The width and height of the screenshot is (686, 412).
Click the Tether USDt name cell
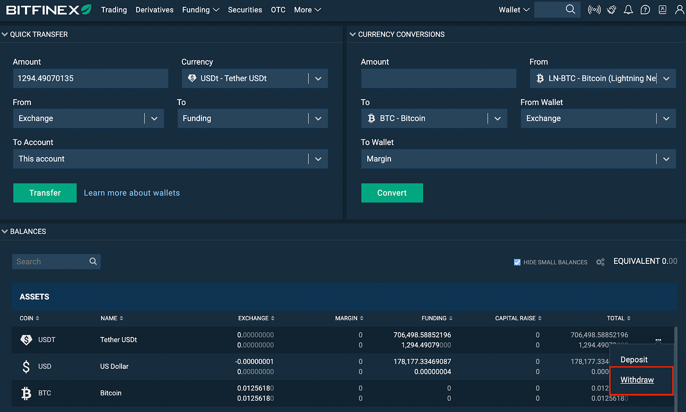(x=119, y=339)
